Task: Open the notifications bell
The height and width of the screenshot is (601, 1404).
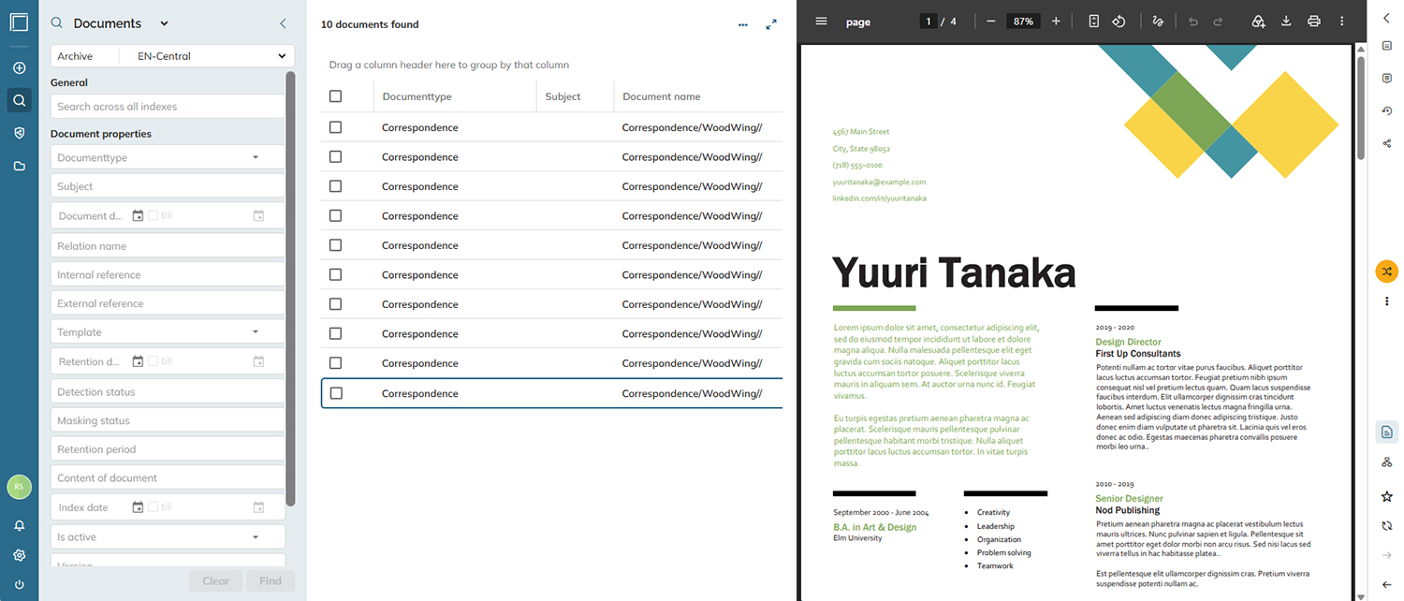Action: pos(19,526)
